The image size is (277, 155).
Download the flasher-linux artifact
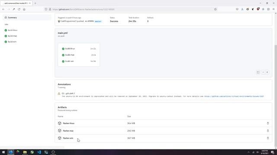(68, 124)
